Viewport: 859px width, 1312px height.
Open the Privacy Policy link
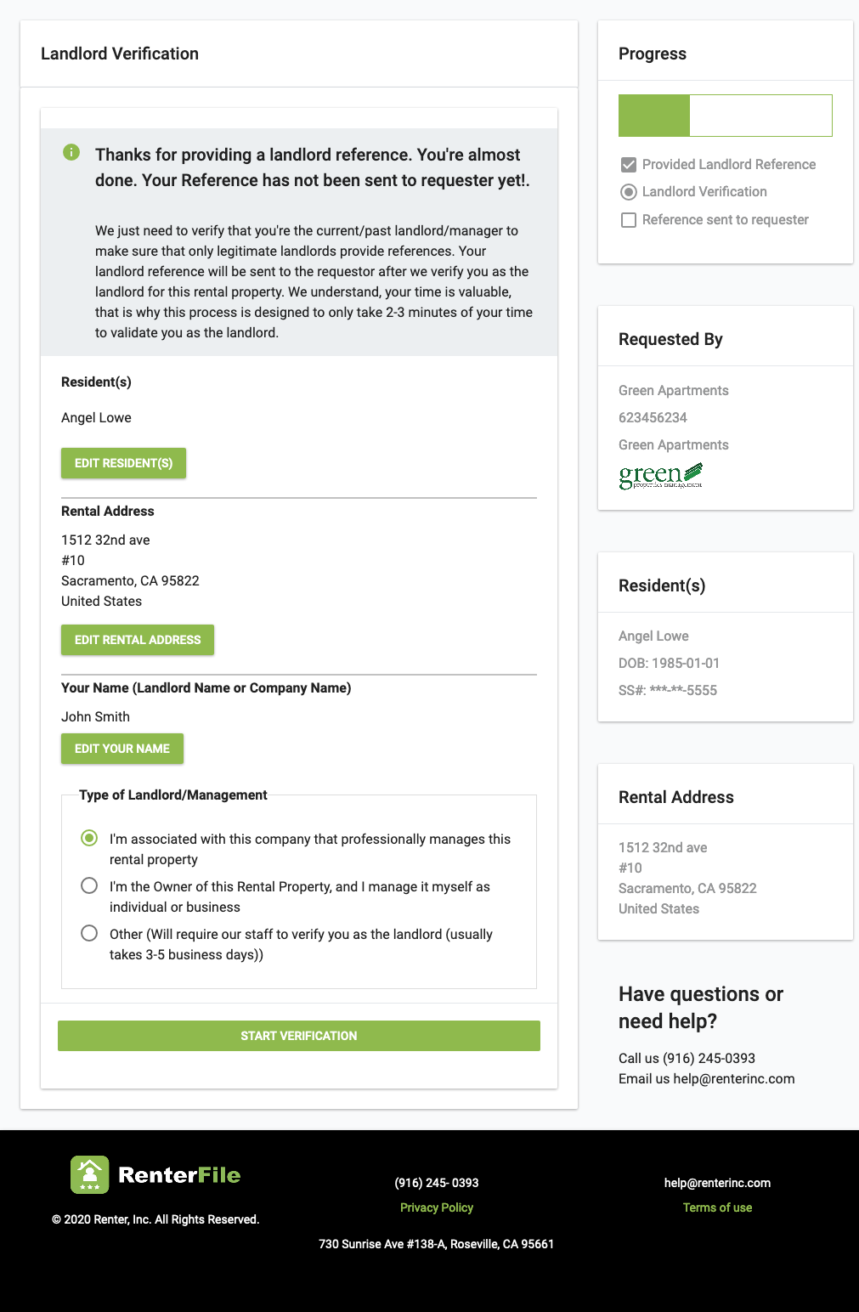(437, 1207)
